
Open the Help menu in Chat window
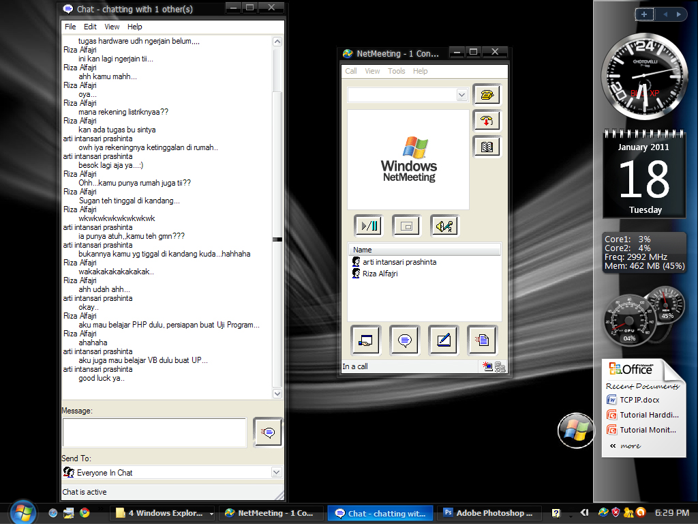click(x=134, y=27)
